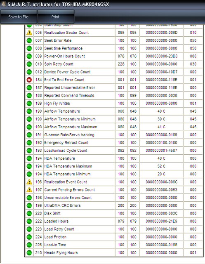Image resolution: width=205 pixels, height=264 pixels.
Task: Click red error icon for End To End Error Count
Action: click(29, 80)
